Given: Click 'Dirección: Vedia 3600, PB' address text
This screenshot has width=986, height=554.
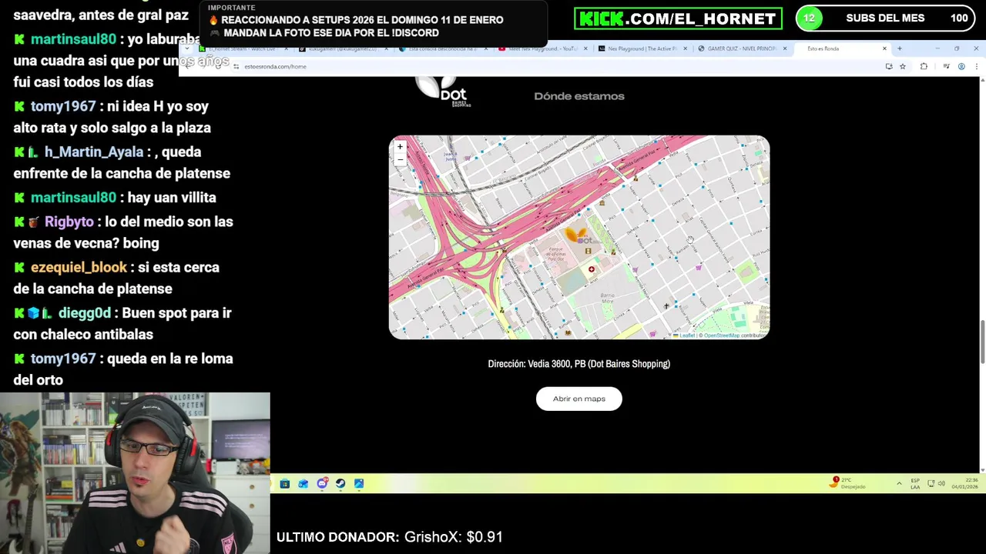Looking at the screenshot, I should pos(579,364).
